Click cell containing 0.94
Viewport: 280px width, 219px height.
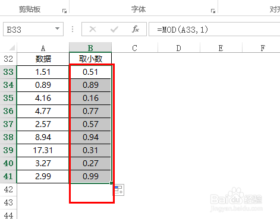click(x=90, y=137)
